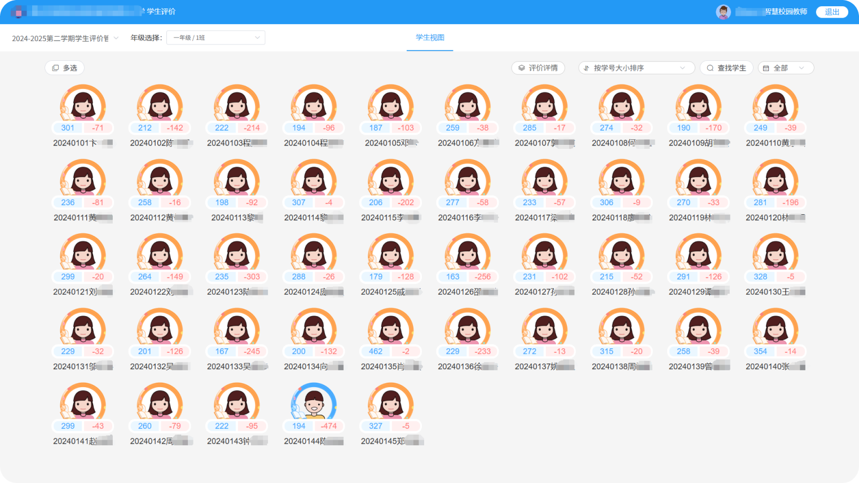859x483 pixels.
Task: Enable 多选 multi-select mode
Action: [x=65, y=68]
